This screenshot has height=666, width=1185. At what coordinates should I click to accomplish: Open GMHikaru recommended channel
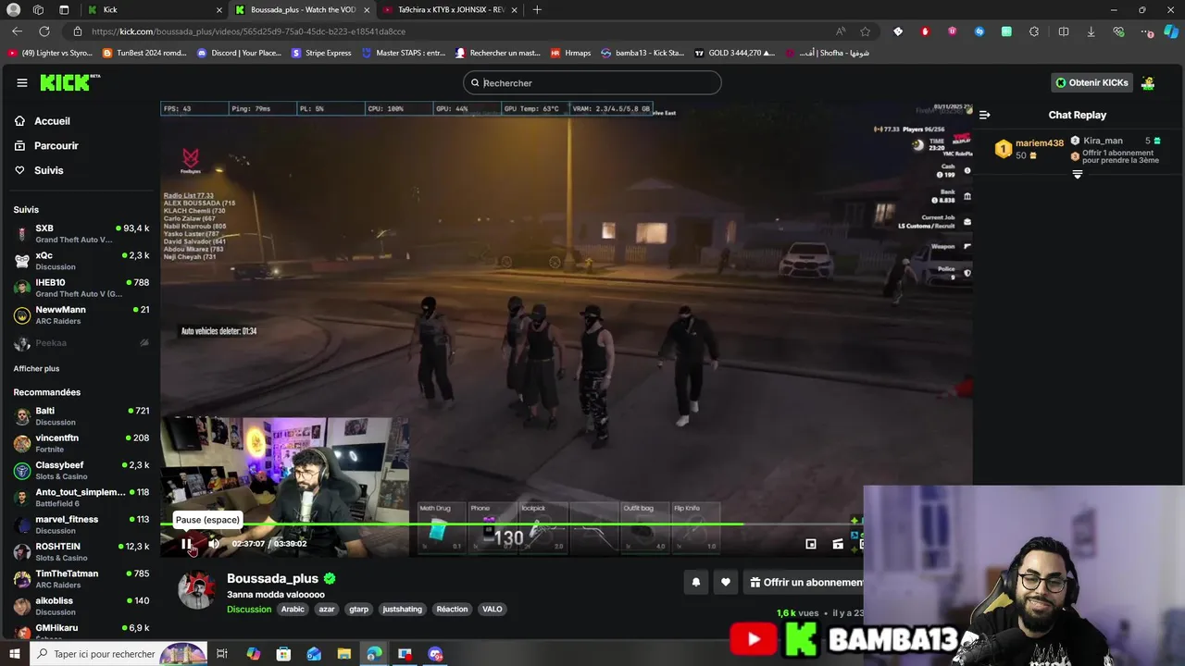point(81,632)
